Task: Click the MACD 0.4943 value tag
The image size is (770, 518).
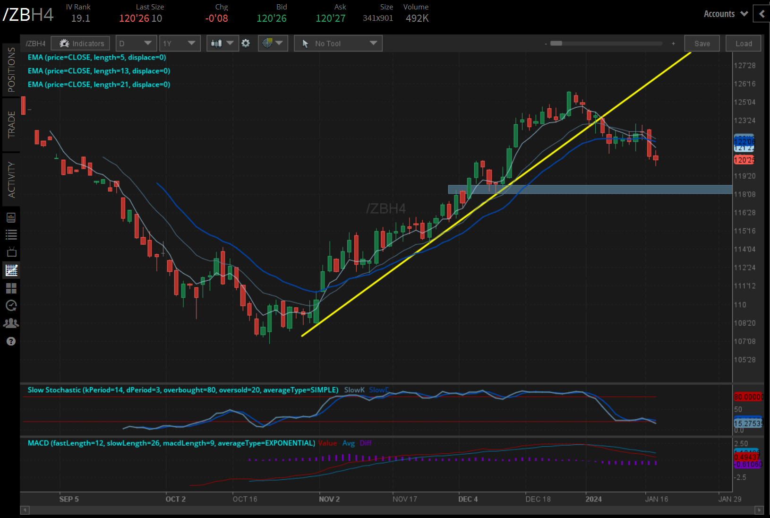Action: pos(747,458)
